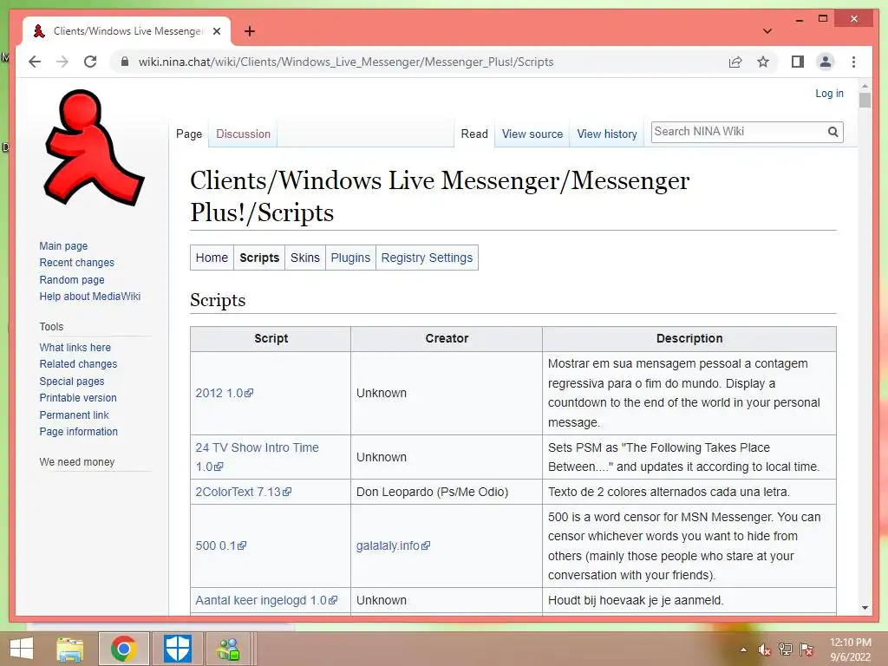This screenshot has width=888, height=666.
Task: Click the browser back arrow
Action: (x=35, y=62)
